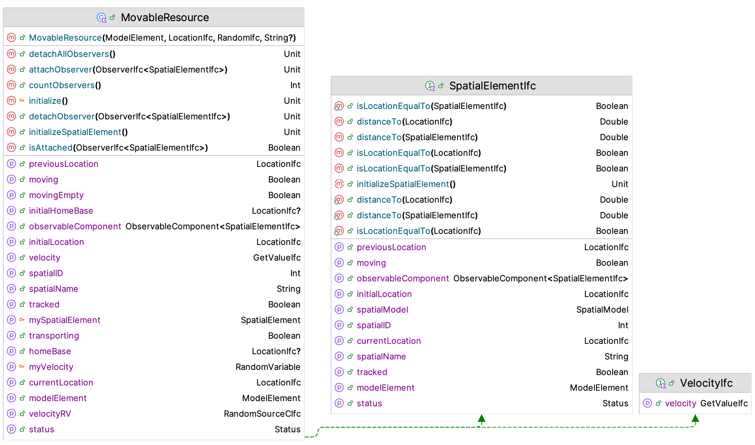
Task: Click protected key icon next to mySpatialElement
Action: tap(22, 320)
